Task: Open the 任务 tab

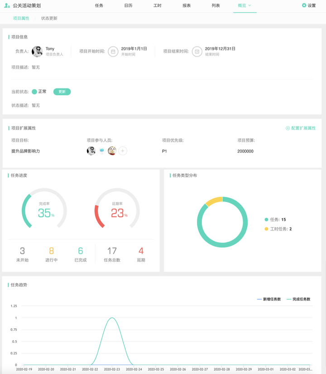Action: 99,5
